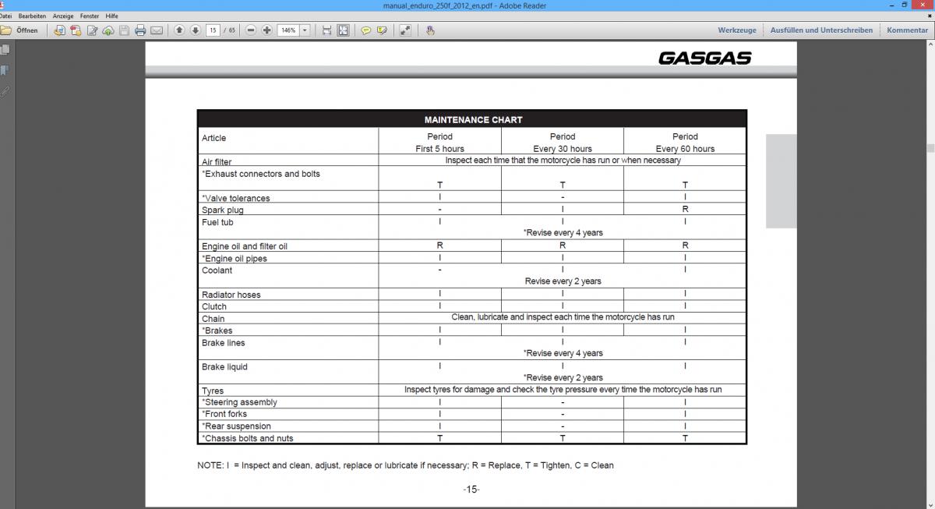The width and height of the screenshot is (935, 509).
Task: Click the save floppy disk icon
Action: 124,30
